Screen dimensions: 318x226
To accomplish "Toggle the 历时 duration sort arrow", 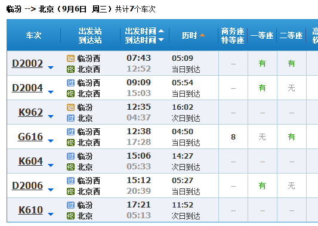I will (202, 35).
